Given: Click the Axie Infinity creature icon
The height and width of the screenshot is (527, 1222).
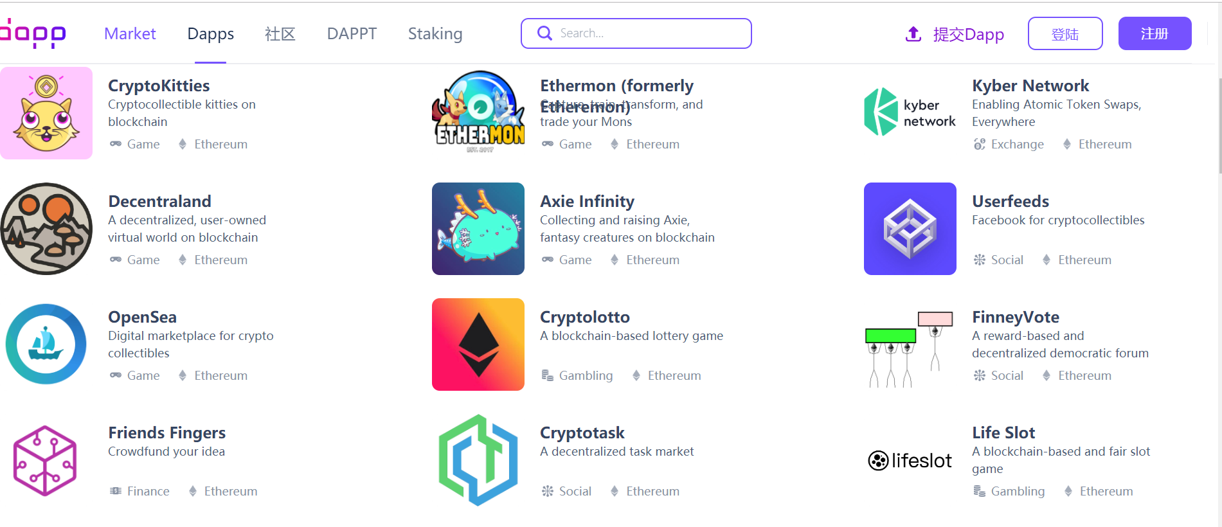Looking at the screenshot, I should (x=478, y=229).
